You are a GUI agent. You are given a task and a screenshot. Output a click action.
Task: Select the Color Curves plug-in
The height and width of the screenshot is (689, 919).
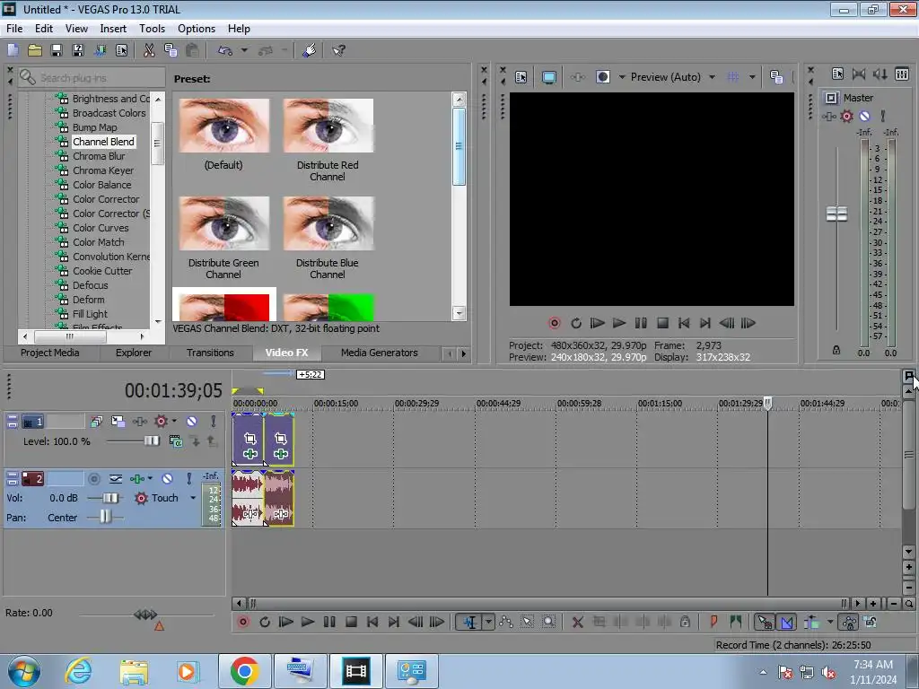pyautogui.click(x=101, y=228)
